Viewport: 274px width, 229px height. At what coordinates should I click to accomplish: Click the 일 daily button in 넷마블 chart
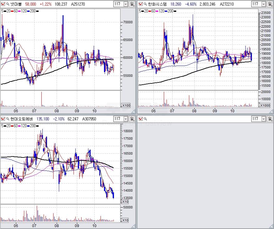132,4
